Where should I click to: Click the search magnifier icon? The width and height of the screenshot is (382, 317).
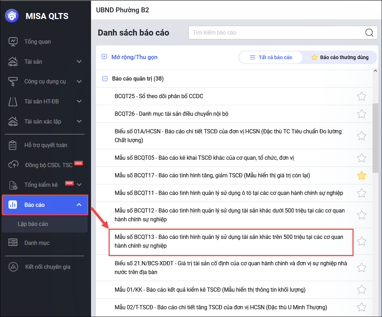[369, 32]
